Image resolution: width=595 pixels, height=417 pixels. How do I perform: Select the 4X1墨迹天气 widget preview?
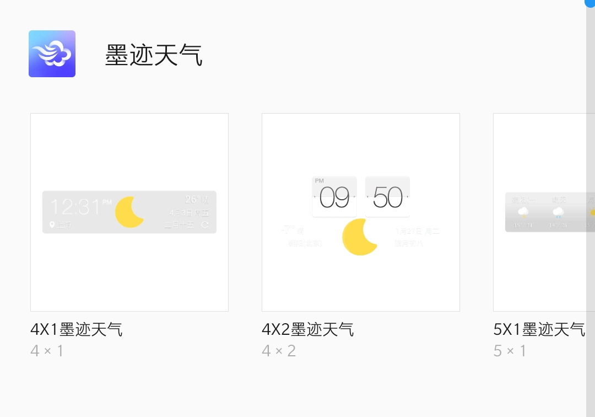(129, 212)
